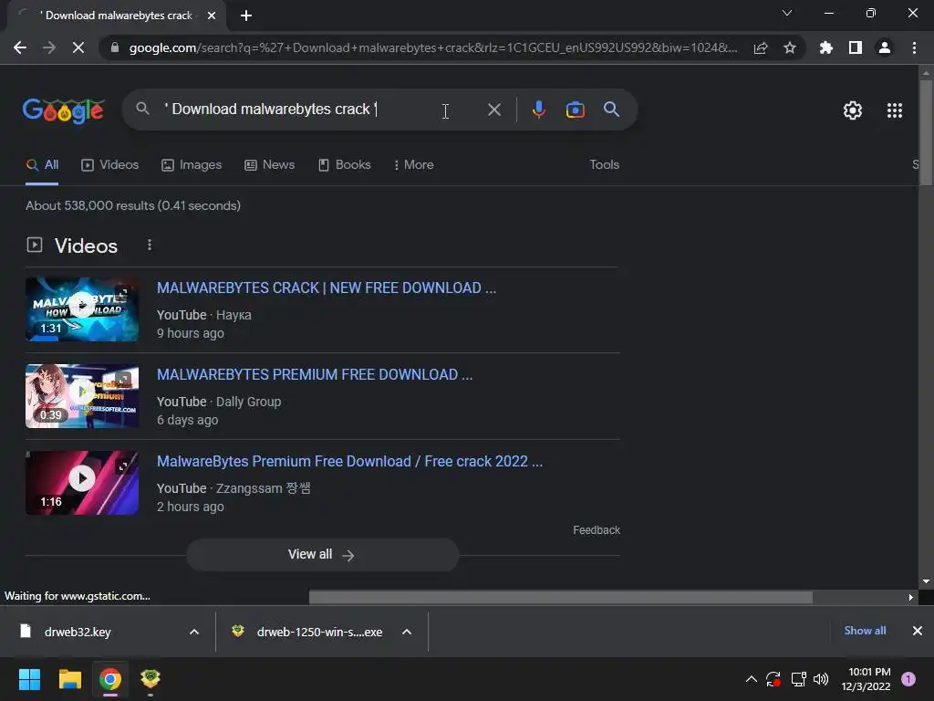
Task: Open Chrome three-dot menu
Action: 914,47
